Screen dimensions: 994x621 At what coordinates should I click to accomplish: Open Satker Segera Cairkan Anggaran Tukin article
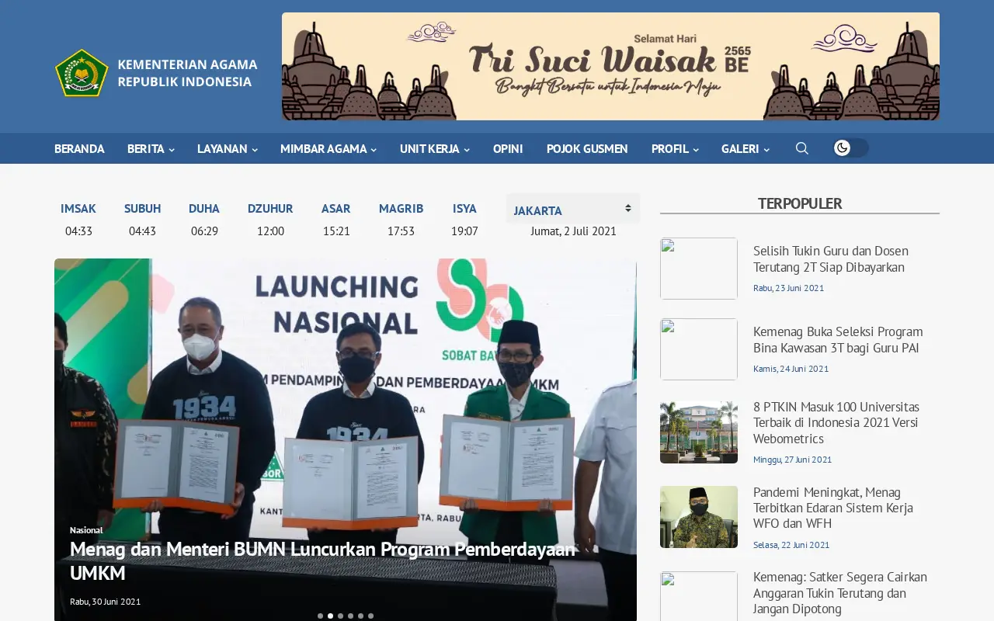pyautogui.click(x=839, y=593)
